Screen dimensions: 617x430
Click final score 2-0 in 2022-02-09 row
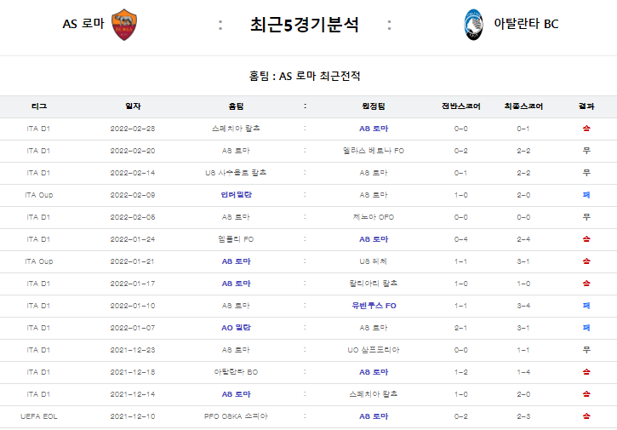pyautogui.click(x=523, y=195)
